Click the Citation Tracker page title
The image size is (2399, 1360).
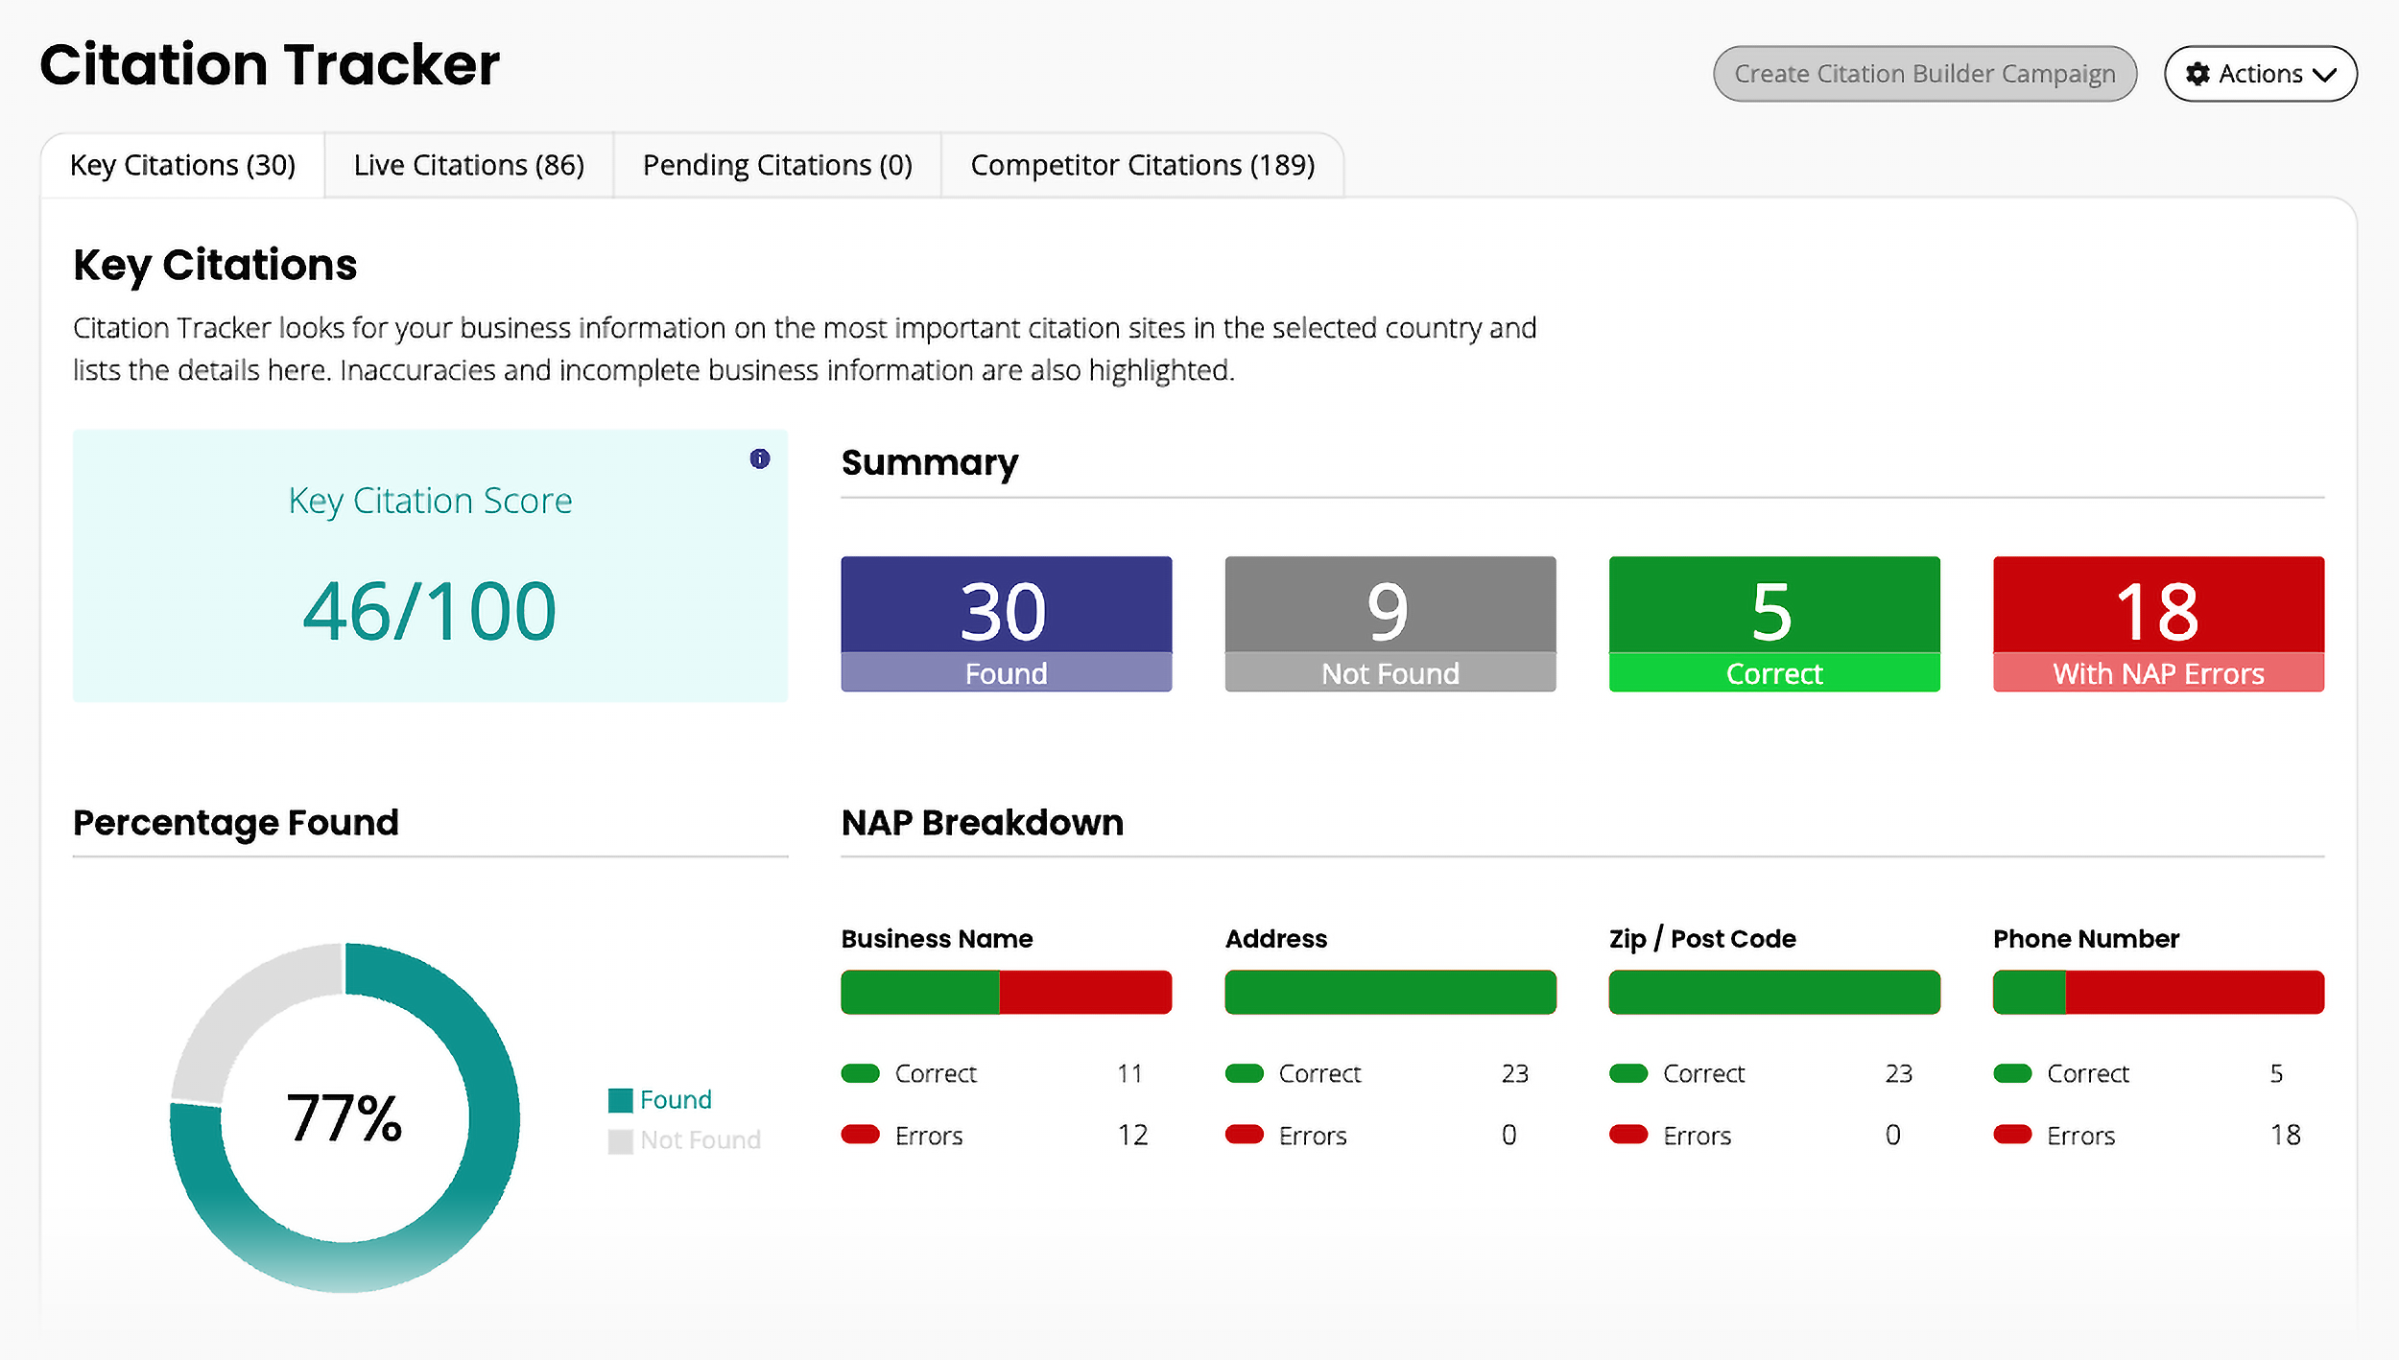point(270,65)
